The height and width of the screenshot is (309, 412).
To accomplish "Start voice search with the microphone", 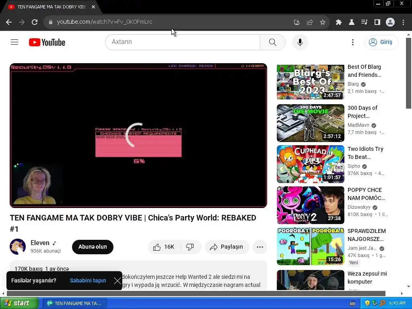I will [x=300, y=42].
